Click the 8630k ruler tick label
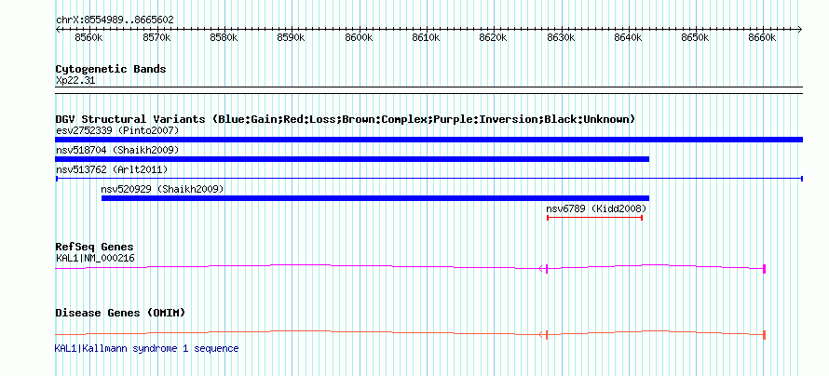 click(561, 38)
